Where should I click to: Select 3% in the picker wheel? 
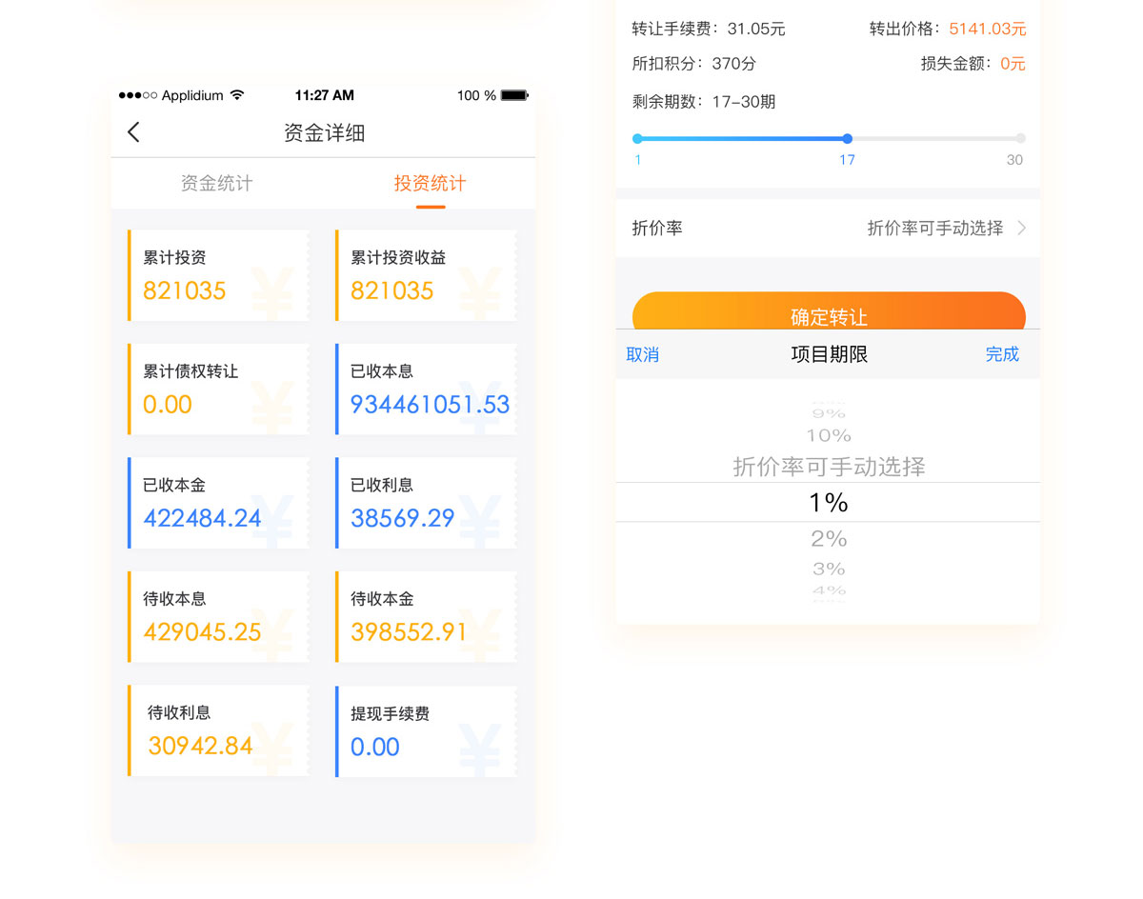[x=829, y=569]
